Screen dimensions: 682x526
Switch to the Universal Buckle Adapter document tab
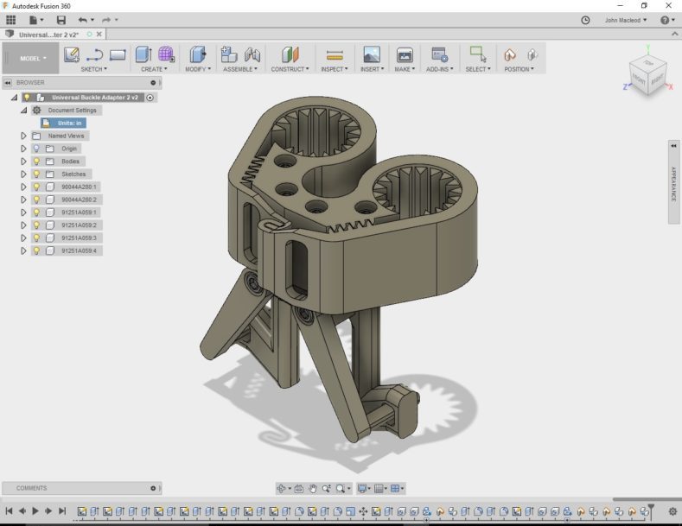[50, 35]
